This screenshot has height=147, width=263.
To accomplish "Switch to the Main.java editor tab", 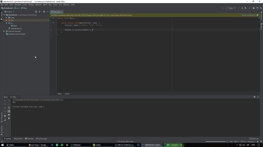I will [57, 12].
